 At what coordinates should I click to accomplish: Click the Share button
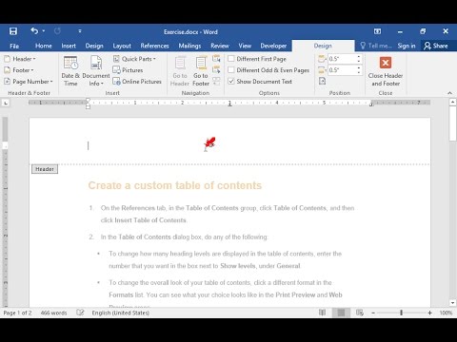tap(436, 46)
